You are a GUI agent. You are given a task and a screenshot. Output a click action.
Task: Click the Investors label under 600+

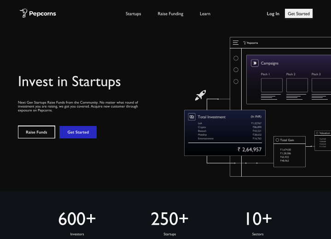click(77, 234)
